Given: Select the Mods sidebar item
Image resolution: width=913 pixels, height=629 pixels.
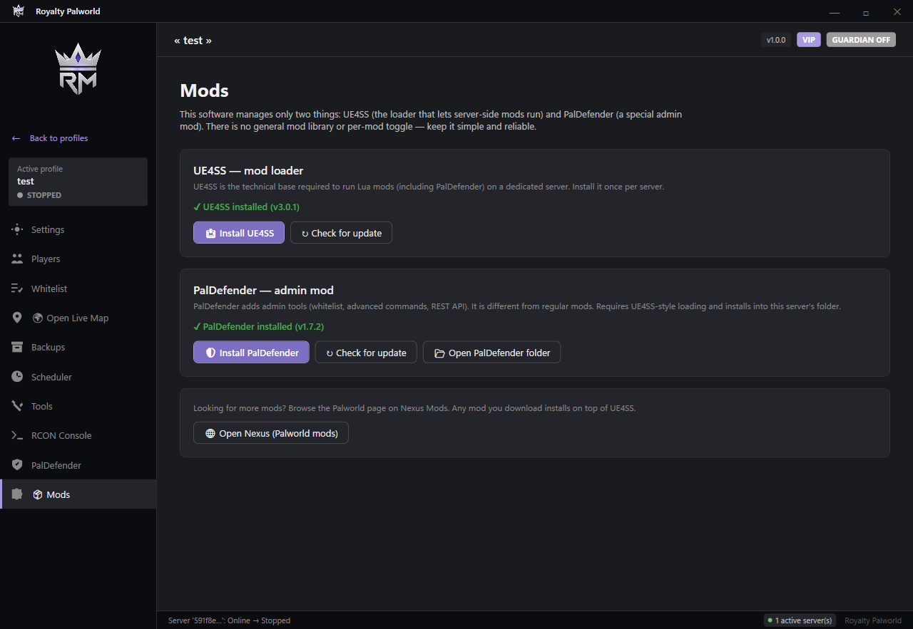Looking at the screenshot, I should point(78,494).
